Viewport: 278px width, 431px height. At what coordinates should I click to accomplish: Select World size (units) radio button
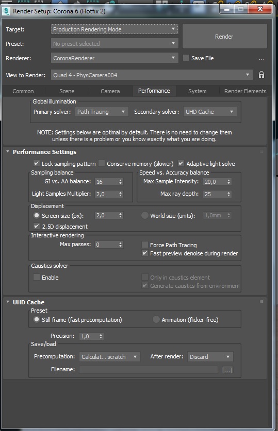(x=145, y=215)
